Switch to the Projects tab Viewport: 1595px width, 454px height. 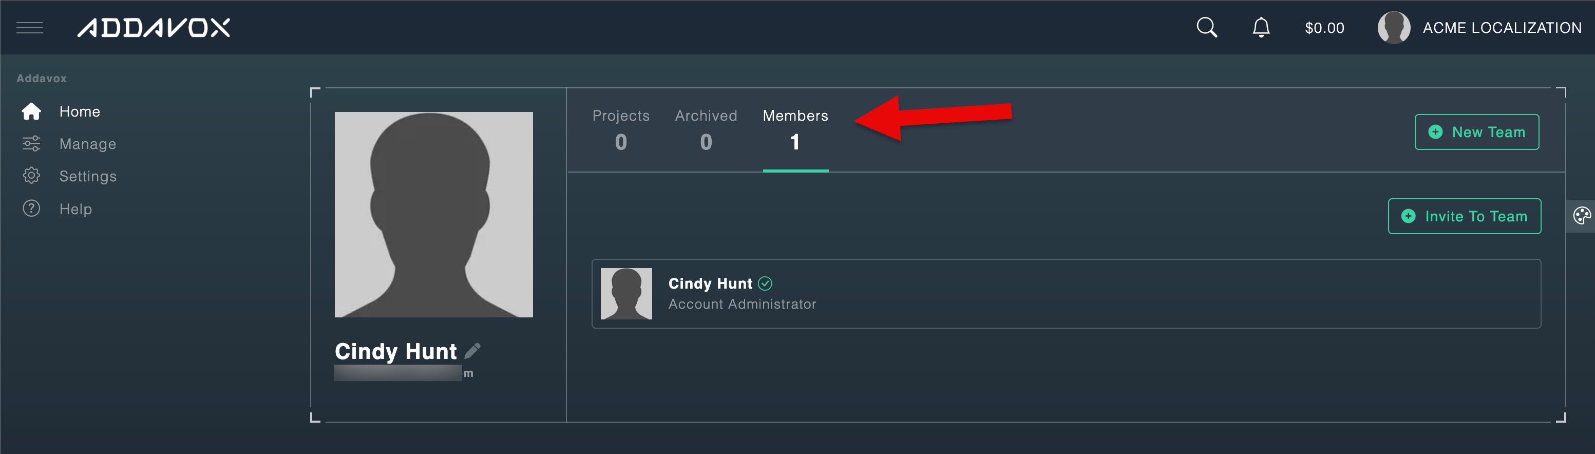621,130
